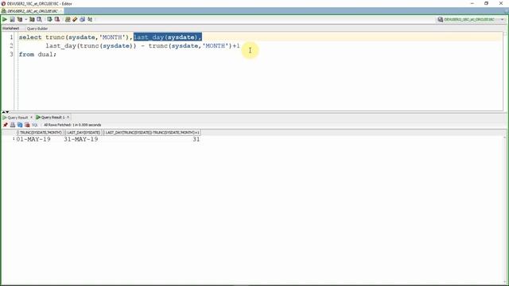Click the select keyword on line 1
This screenshot has height=286, width=509.
pos(30,37)
